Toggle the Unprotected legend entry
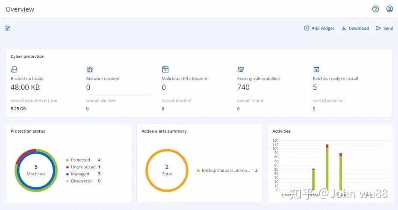Image resolution: width=398 pixels, height=210 pixels. 83,167
